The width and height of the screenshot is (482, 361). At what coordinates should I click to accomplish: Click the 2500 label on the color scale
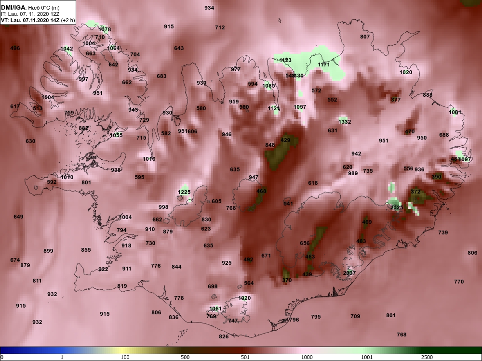tap(427, 357)
